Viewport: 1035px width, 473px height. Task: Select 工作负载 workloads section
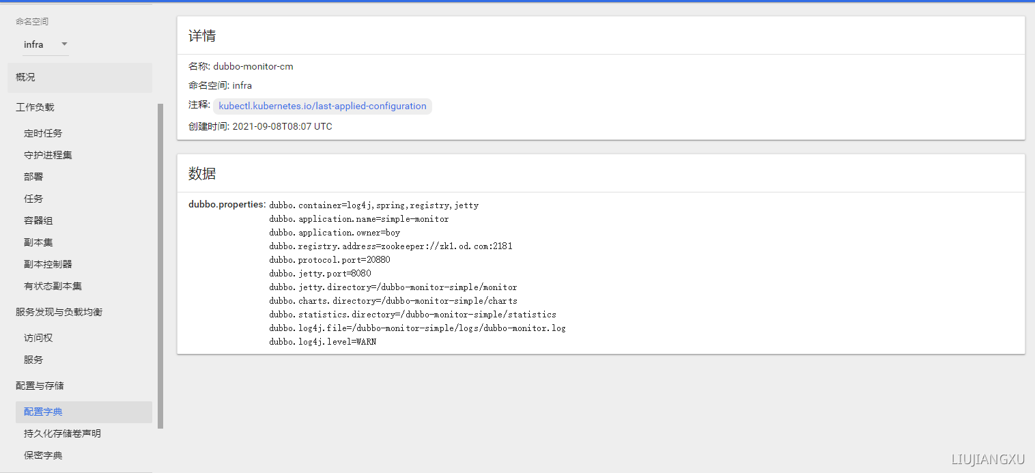(35, 107)
